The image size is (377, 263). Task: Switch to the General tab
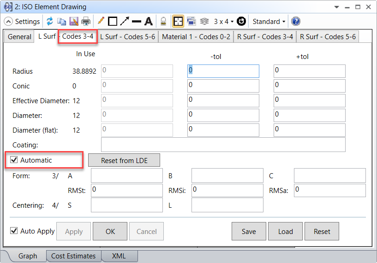(x=19, y=37)
